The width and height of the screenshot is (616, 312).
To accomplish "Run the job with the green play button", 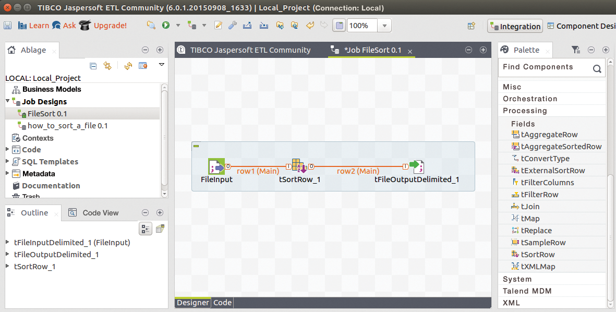I will pos(165,25).
